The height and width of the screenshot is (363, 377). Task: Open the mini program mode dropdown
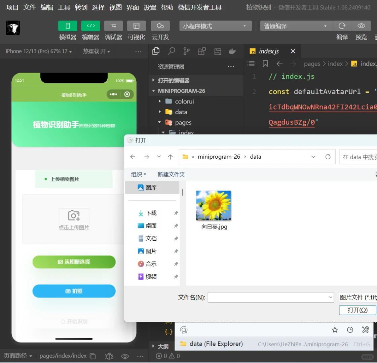216,26
